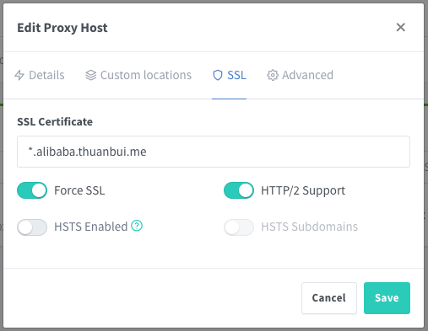The width and height of the screenshot is (428, 331).
Task: Open the SSL Certificate dropdown
Action: tap(214, 152)
